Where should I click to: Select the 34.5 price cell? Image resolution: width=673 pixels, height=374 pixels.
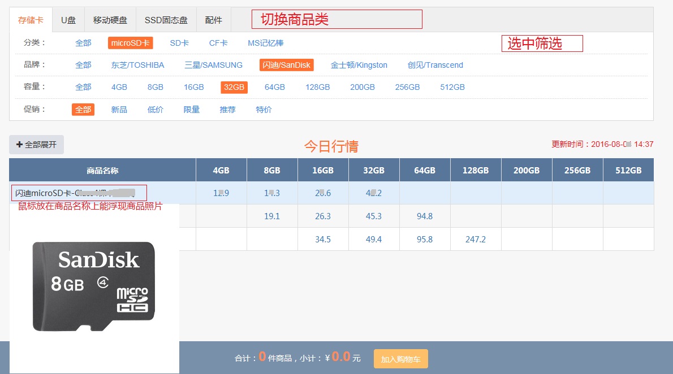click(323, 240)
